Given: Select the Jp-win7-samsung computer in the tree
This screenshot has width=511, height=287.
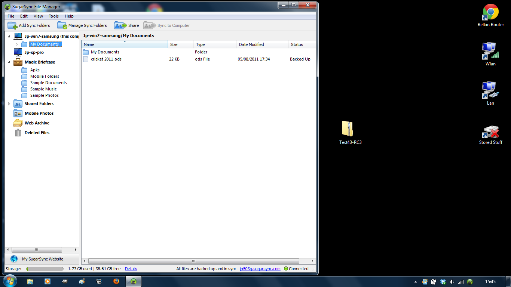Looking at the screenshot, I should click(x=46, y=36).
